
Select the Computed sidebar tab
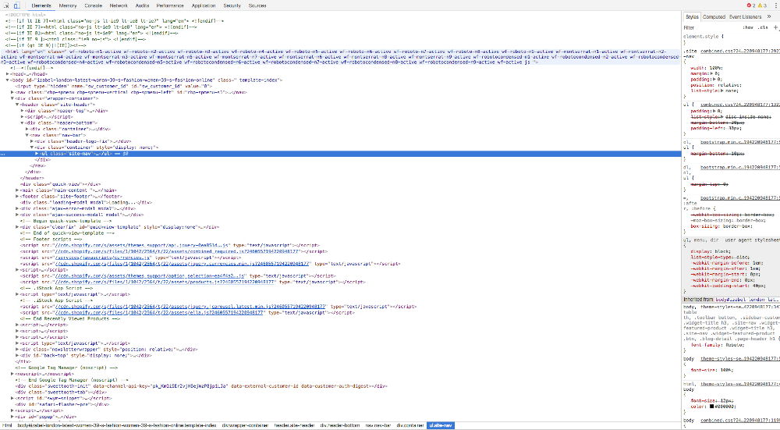click(x=714, y=16)
